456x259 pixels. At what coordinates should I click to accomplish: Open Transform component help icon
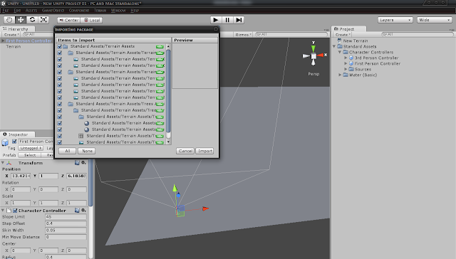click(77, 163)
